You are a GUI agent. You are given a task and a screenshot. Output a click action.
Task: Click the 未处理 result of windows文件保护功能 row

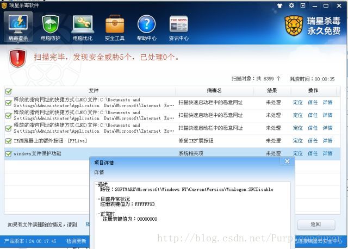click(x=273, y=153)
